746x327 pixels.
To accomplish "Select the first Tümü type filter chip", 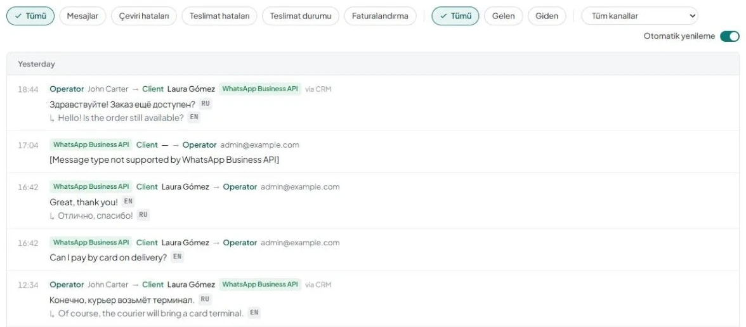I will coord(30,16).
